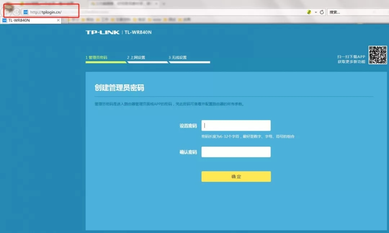389x233 pixels.
Task: Click the TL-WR840N model text in the header
Action: click(138, 32)
